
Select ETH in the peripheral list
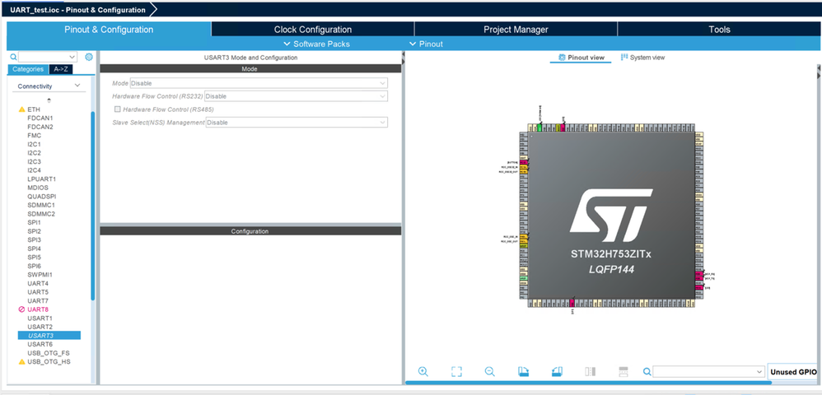34,109
